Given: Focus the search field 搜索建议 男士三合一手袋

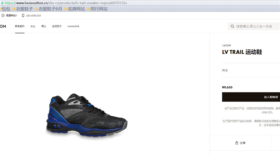Looking at the screenshot, I should click(x=254, y=26).
